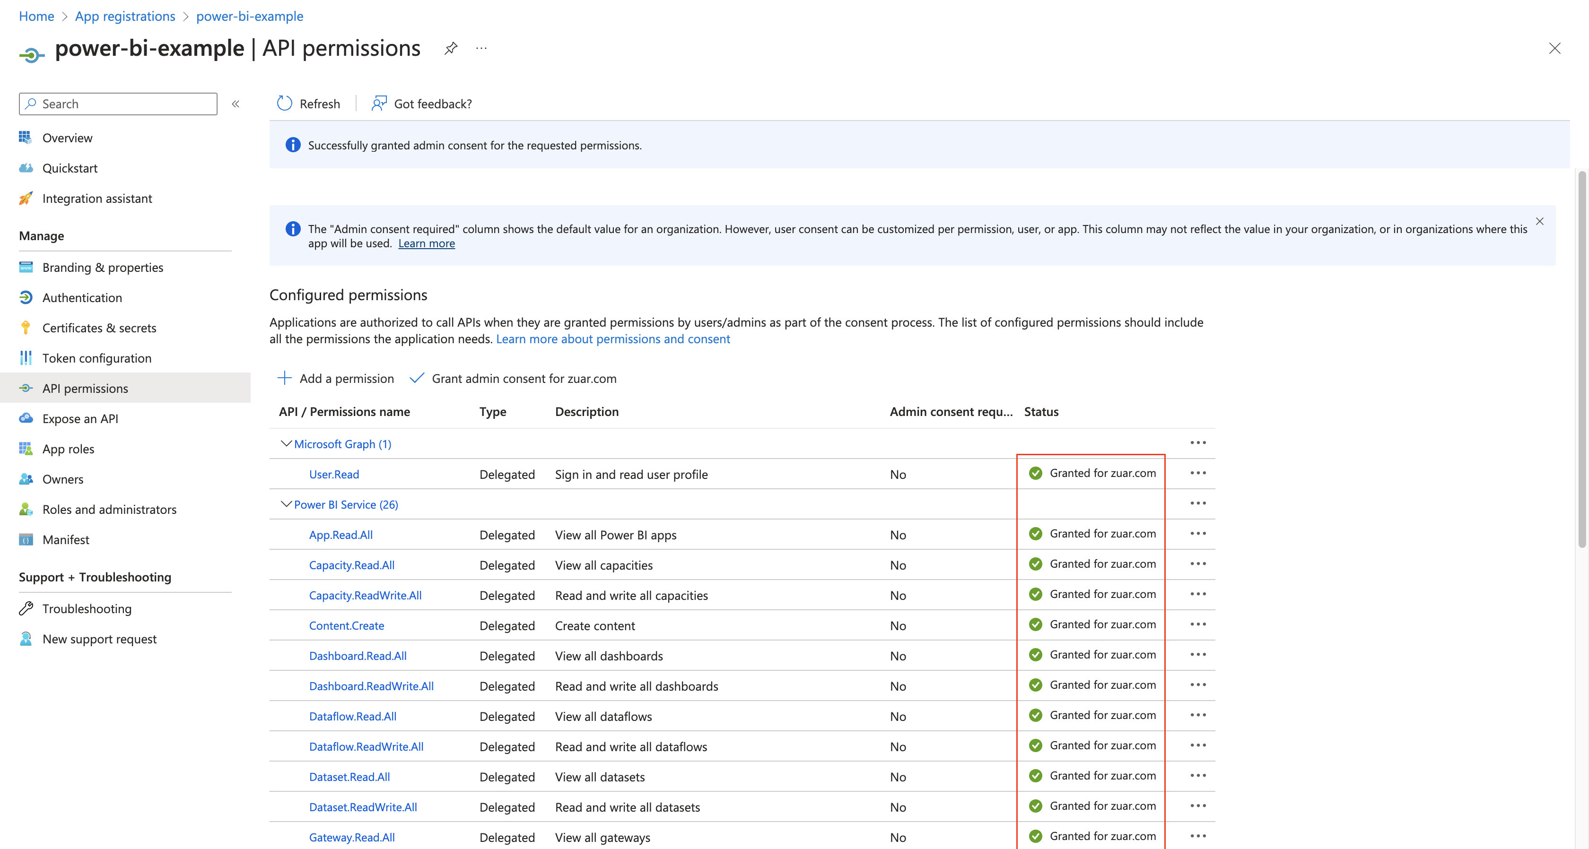Open the Content.Create permission
The image size is (1589, 849).
click(x=347, y=625)
